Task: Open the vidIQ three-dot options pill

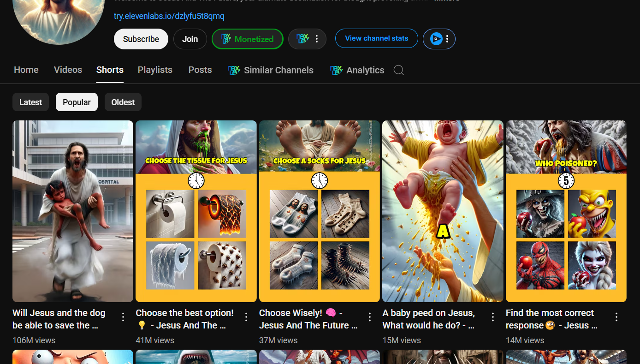Action: pyautogui.click(x=439, y=39)
